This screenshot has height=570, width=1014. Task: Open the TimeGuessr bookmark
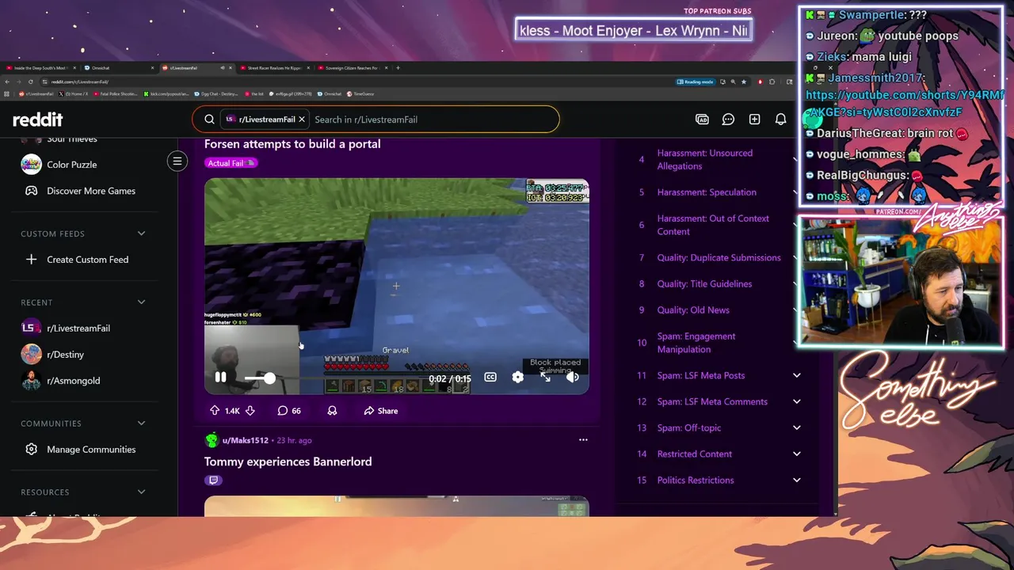point(360,94)
